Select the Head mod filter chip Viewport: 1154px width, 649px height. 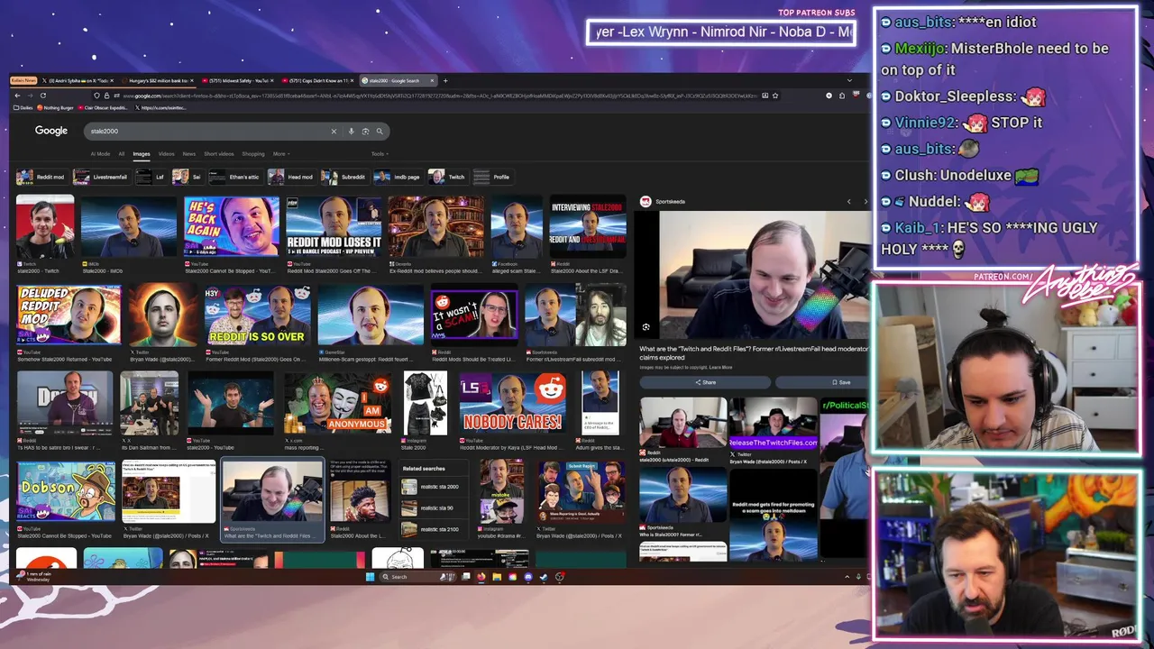(291, 177)
